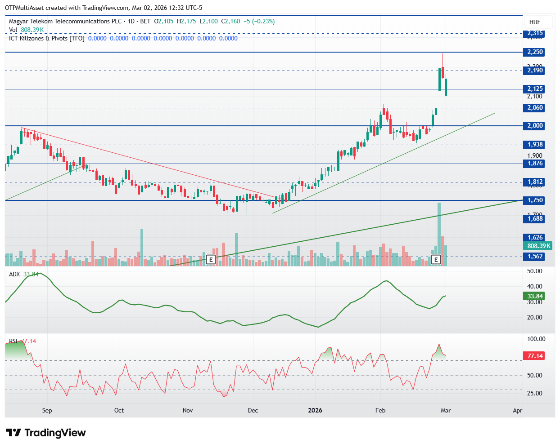Click the ADX 33.84 value tag
Image resolution: width=560 pixels, height=448 pixels.
535,296
